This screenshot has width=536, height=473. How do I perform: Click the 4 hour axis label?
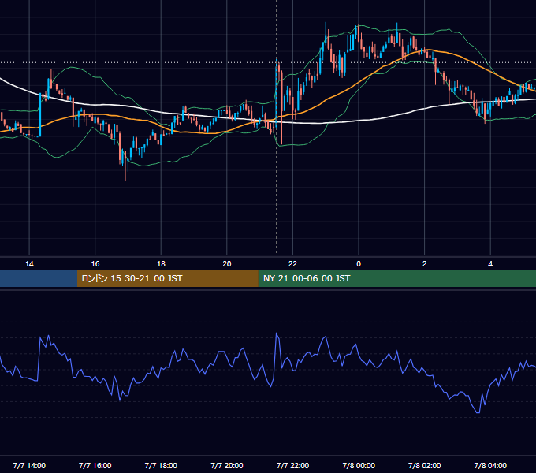coord(490,264)
